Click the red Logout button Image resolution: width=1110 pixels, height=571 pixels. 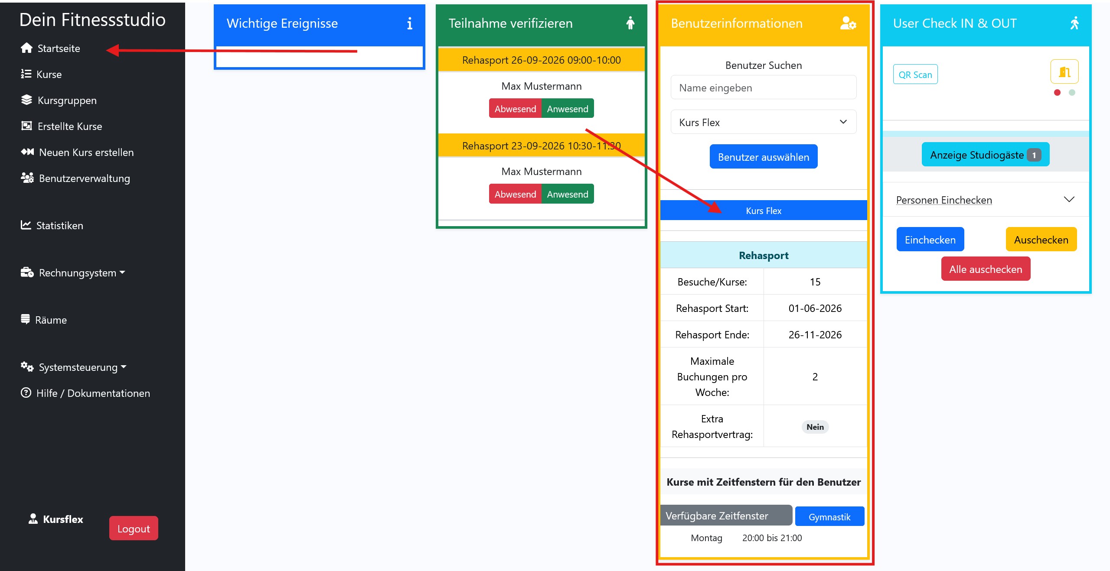(x=134, y=529)
